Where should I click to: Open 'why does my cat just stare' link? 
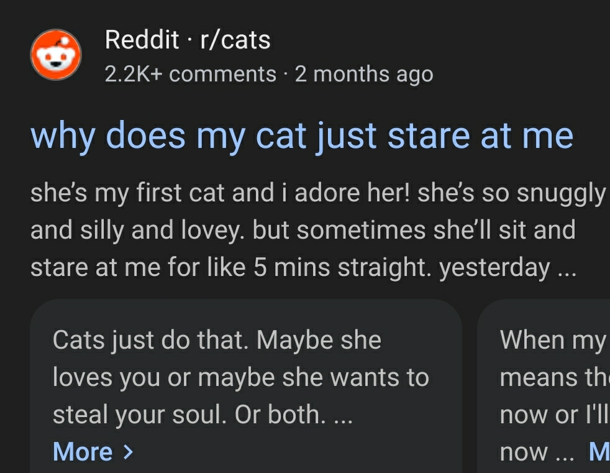[301, 136]
